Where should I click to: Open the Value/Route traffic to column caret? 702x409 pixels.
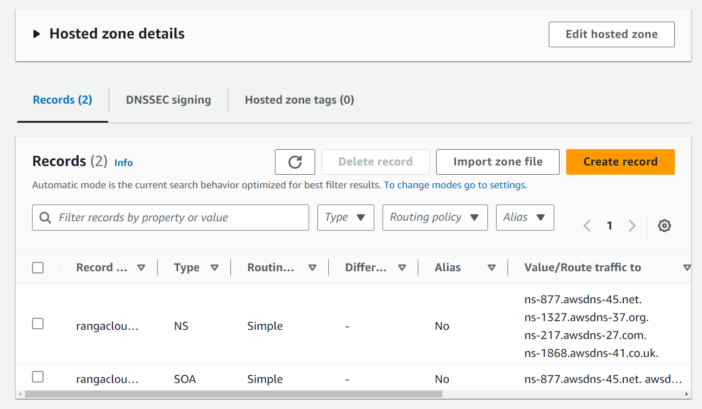688,267
